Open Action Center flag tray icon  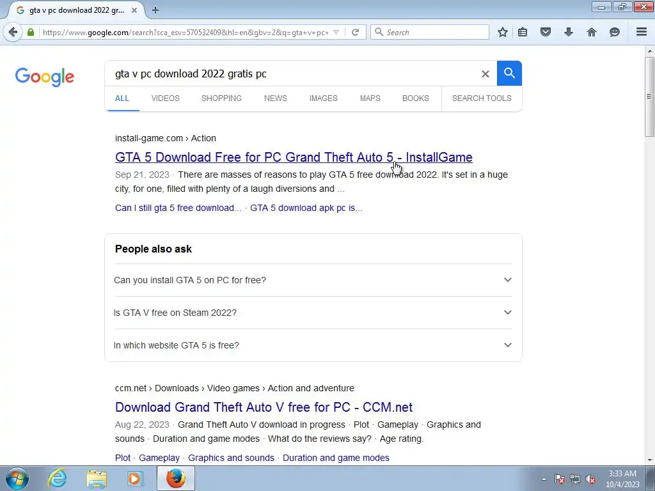point(560,479)
